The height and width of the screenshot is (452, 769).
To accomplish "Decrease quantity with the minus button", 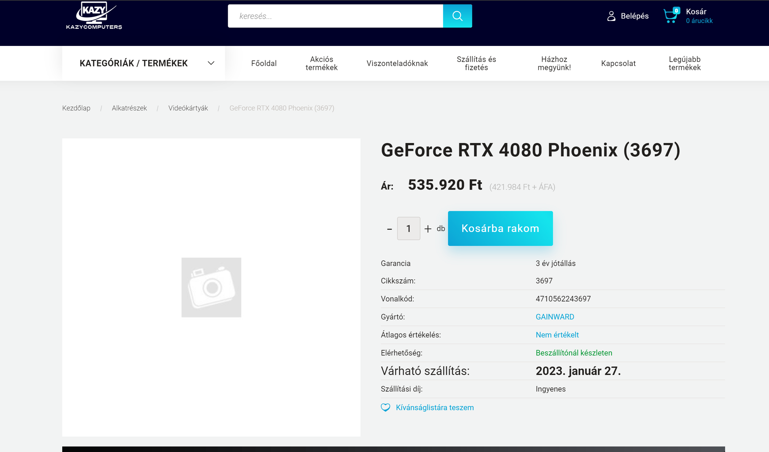I will [x=389, y=229].
